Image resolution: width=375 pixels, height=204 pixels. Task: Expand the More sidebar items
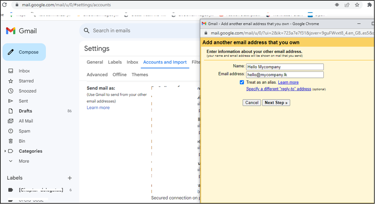click(24, 161)
